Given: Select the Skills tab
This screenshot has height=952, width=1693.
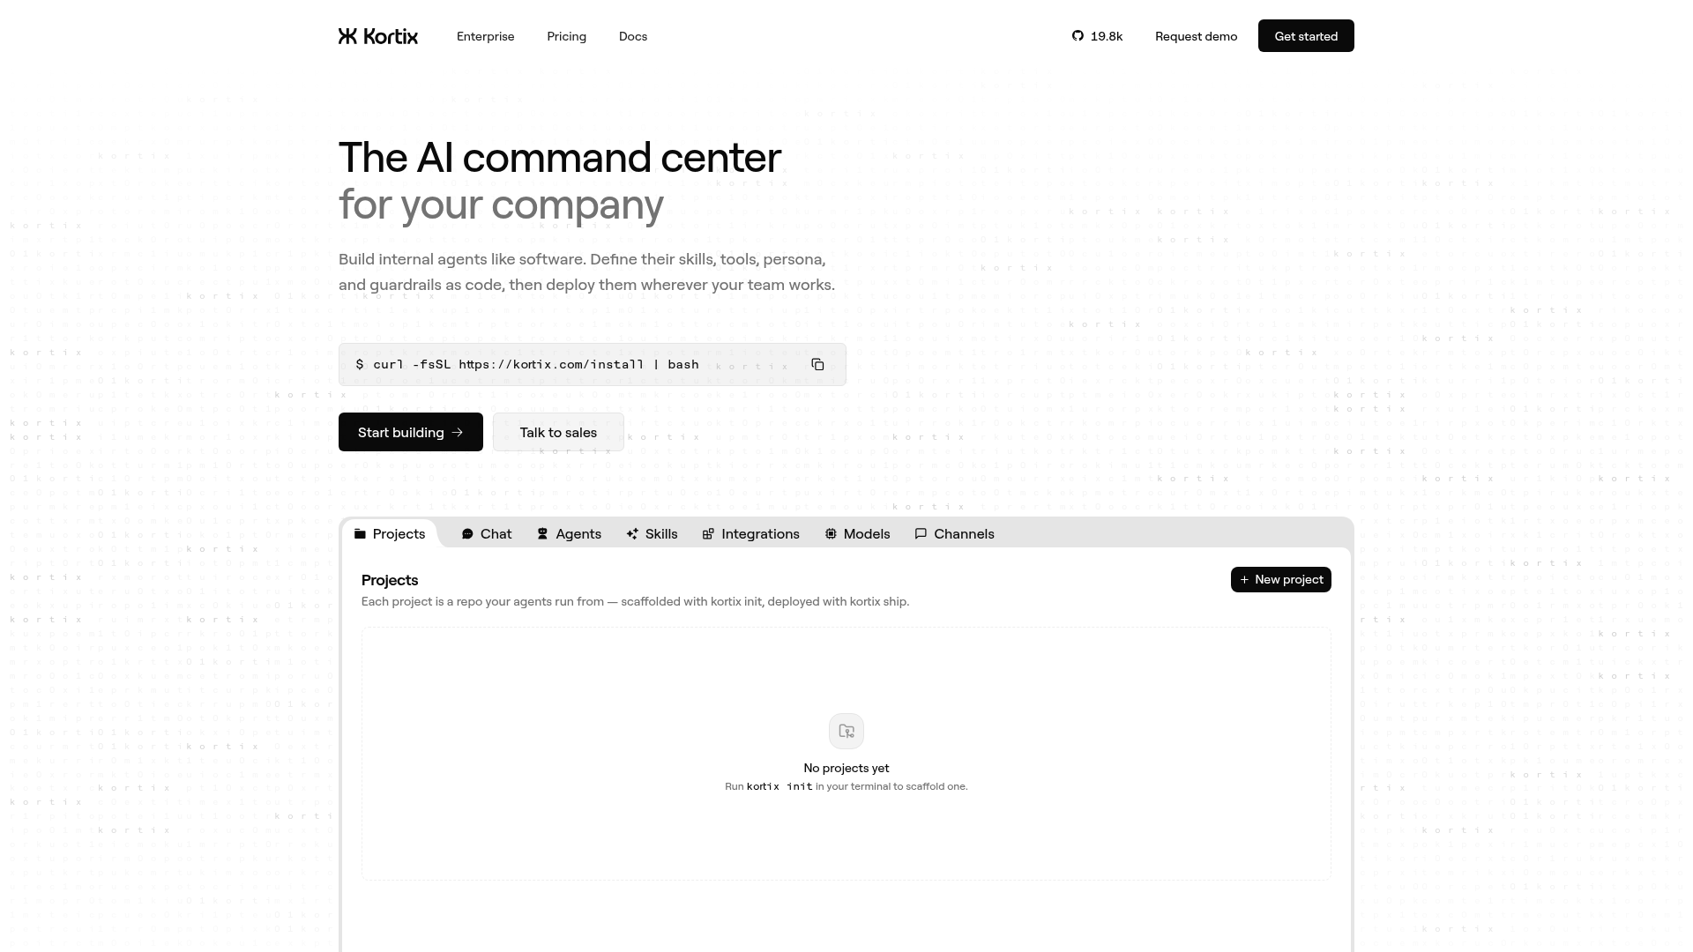Looking at the screenshot, I should [x=653, y=534].
